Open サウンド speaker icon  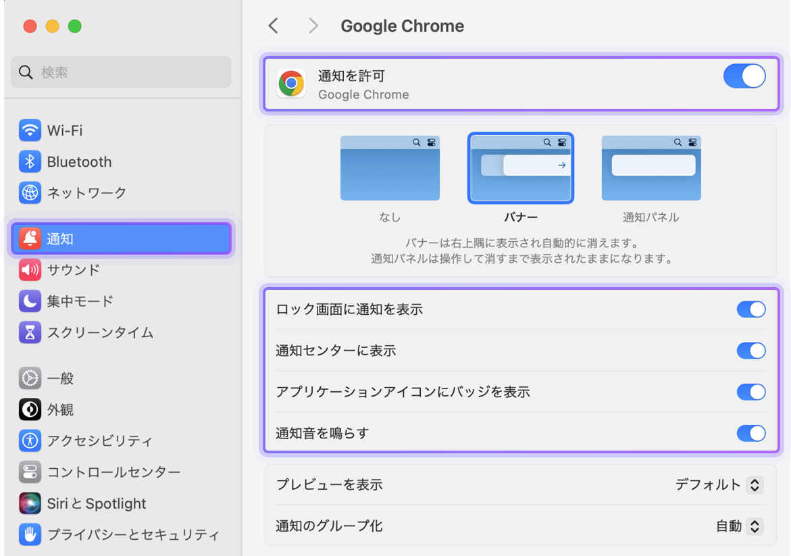point(30,270)
